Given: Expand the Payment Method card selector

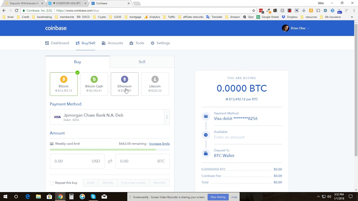Looking at the screenshot, I should pos(110,117).
